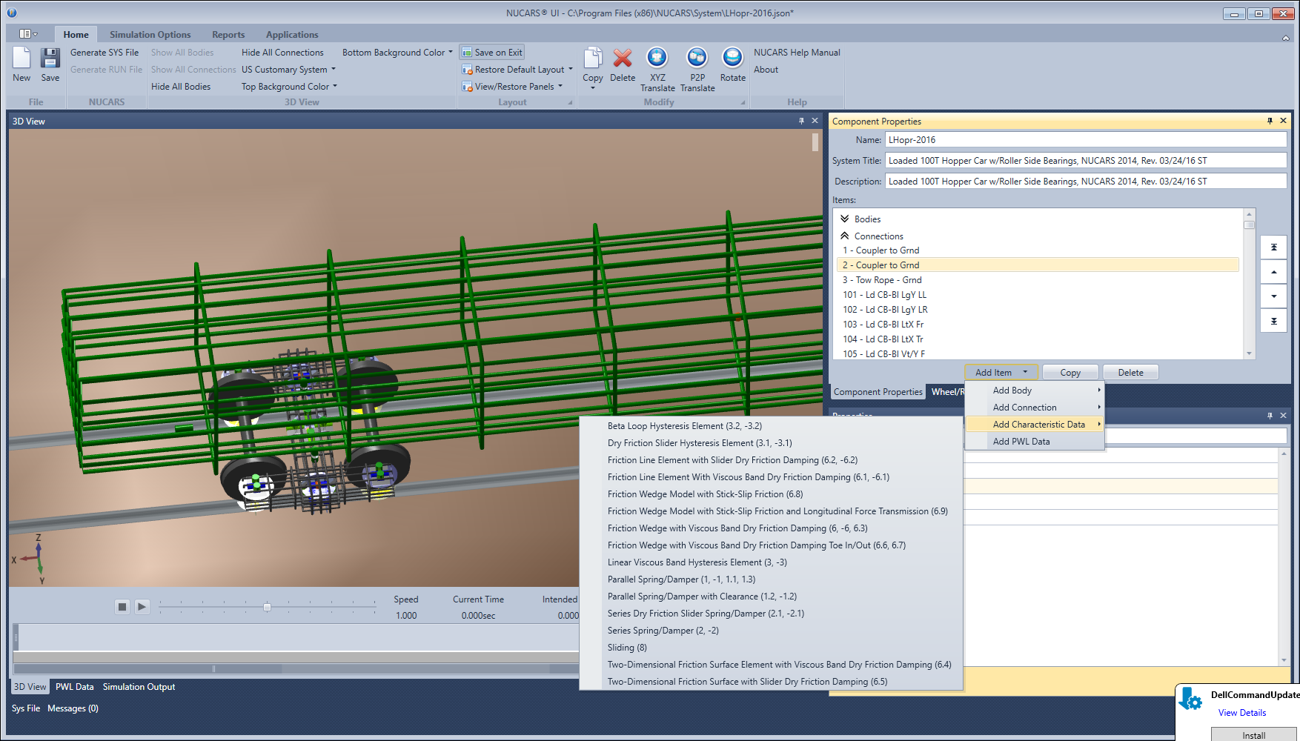Click the Copy icon in the Modify group
This screenshot has height=741, width=1300.
point(592,63)
